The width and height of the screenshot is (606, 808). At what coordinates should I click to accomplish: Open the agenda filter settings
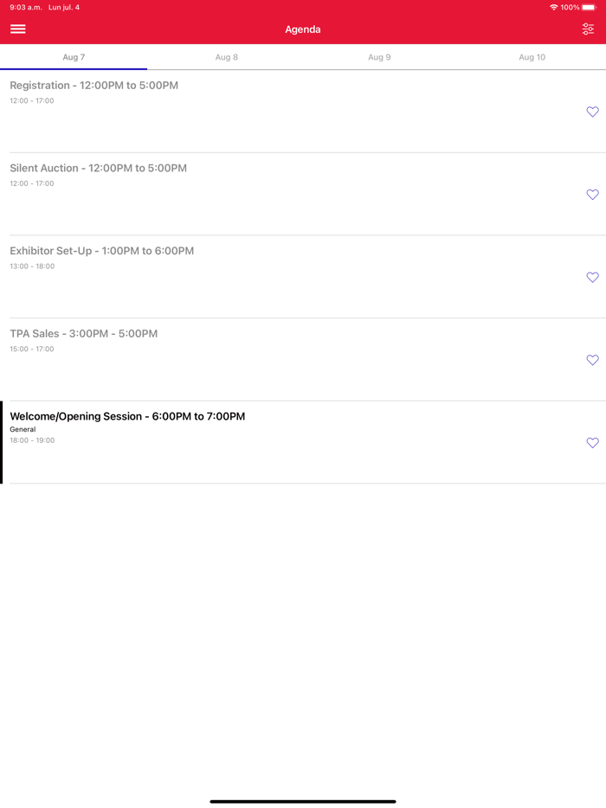coord(588,29)
